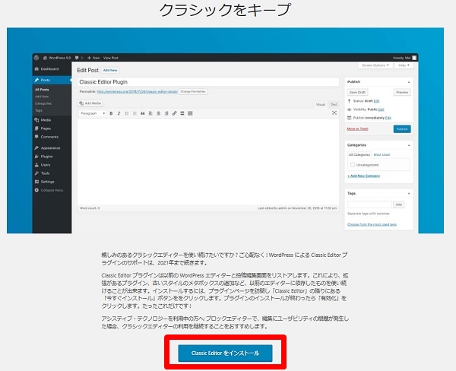
Task: Collapse the Categories panel
Action: (409, 145)
